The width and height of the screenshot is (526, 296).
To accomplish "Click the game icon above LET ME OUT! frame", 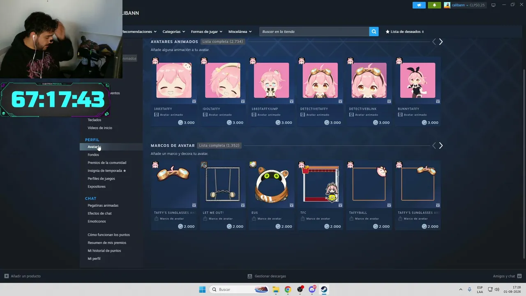I will click(x=204, y=165).
